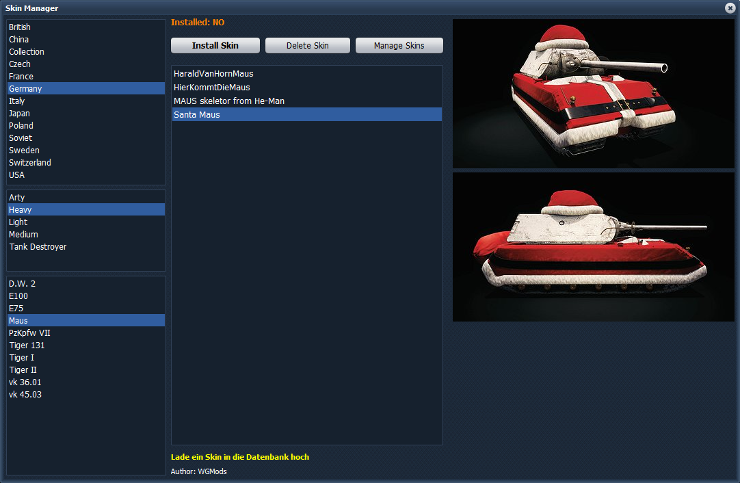Select USA nation
Screen dimensions: 740x483
(86, 174)
